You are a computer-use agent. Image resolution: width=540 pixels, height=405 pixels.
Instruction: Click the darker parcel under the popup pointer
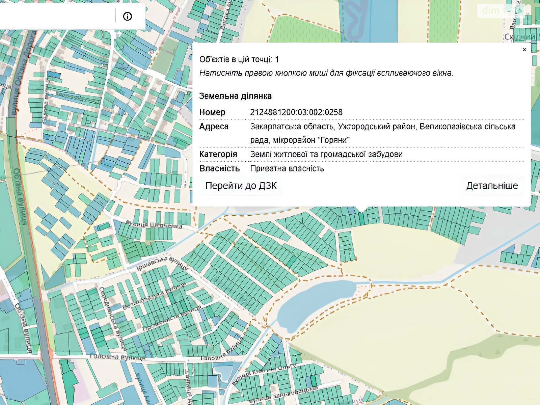[x=361, y=218]
